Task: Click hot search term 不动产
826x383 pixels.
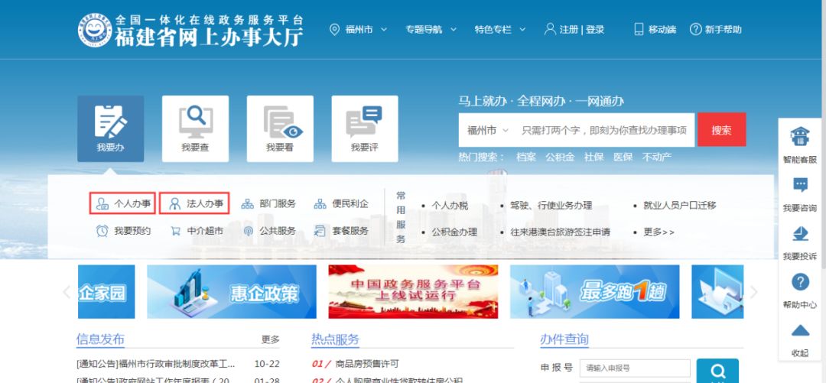Action: [657, 157]
